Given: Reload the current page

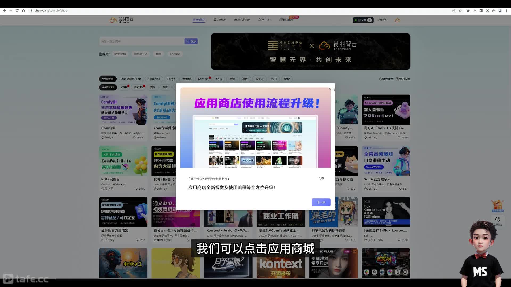Looking at the screenshot, I should 17,11.
